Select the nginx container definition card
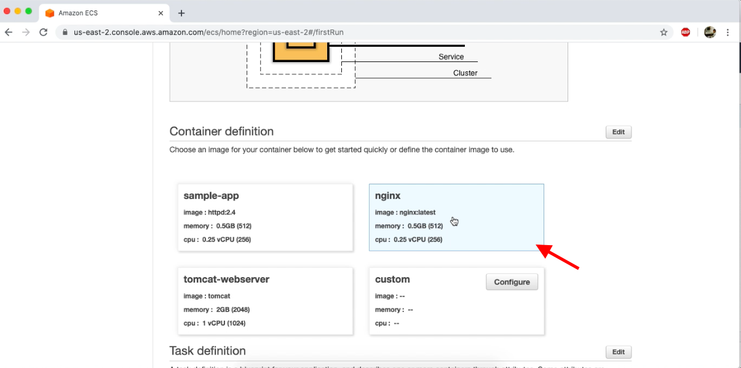Screen dimensions: 741x368 456,217
